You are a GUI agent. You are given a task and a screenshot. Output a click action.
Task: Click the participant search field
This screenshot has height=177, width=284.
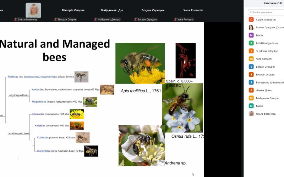tap(266, 12)
